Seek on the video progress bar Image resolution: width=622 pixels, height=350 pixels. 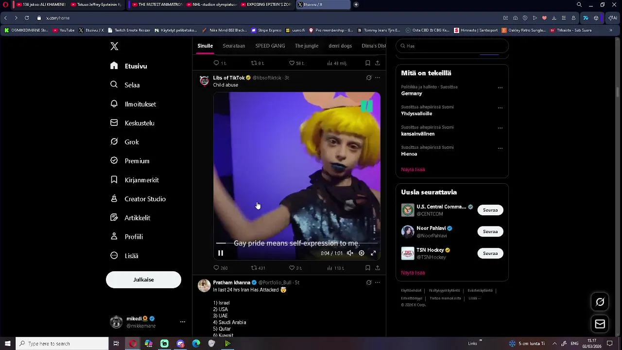297,243
